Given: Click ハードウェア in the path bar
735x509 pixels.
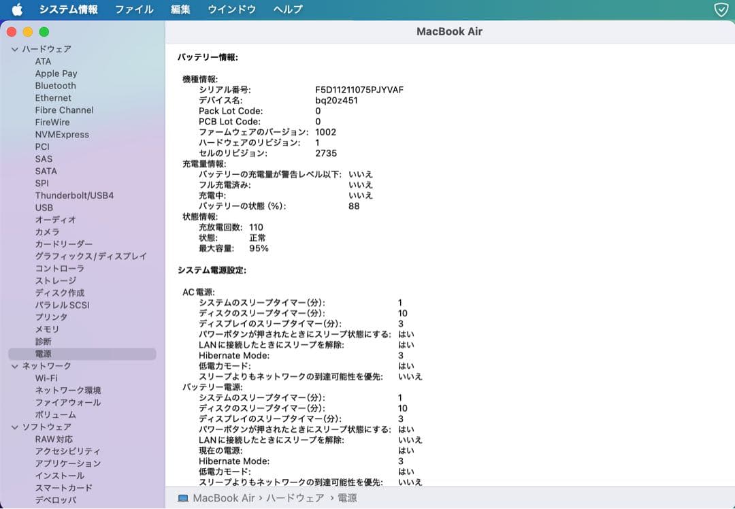Looking at the screenshot, I should coord(295,498).
